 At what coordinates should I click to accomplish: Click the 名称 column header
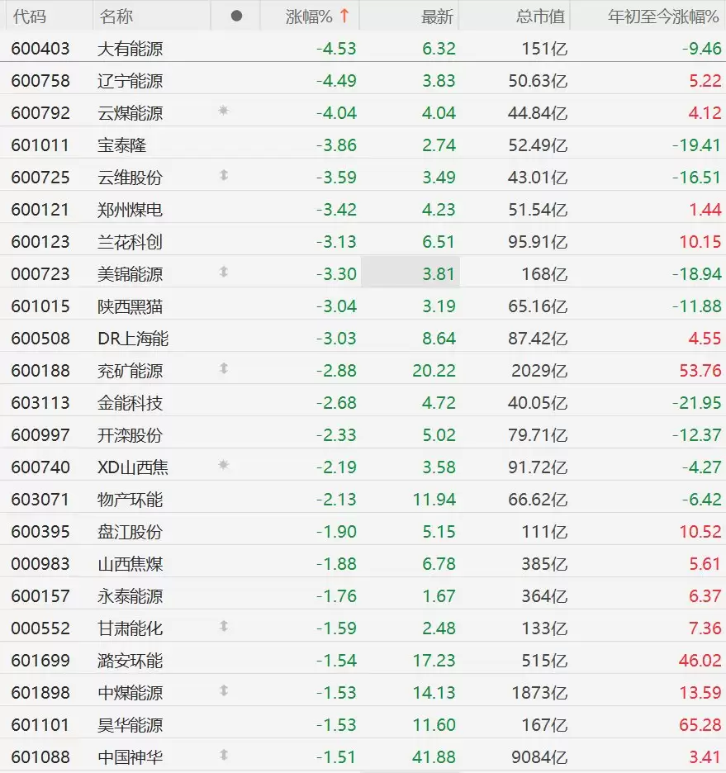click(116, 17)
